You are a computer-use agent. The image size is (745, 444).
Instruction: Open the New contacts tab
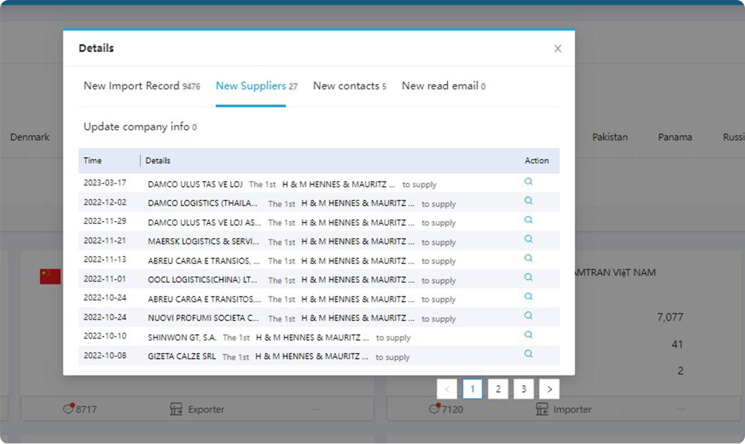click(x=350, y=86)
